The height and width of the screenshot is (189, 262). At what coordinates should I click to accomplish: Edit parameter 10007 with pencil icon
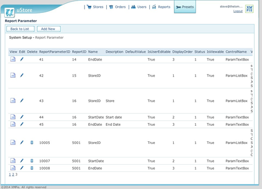[22, 161]
